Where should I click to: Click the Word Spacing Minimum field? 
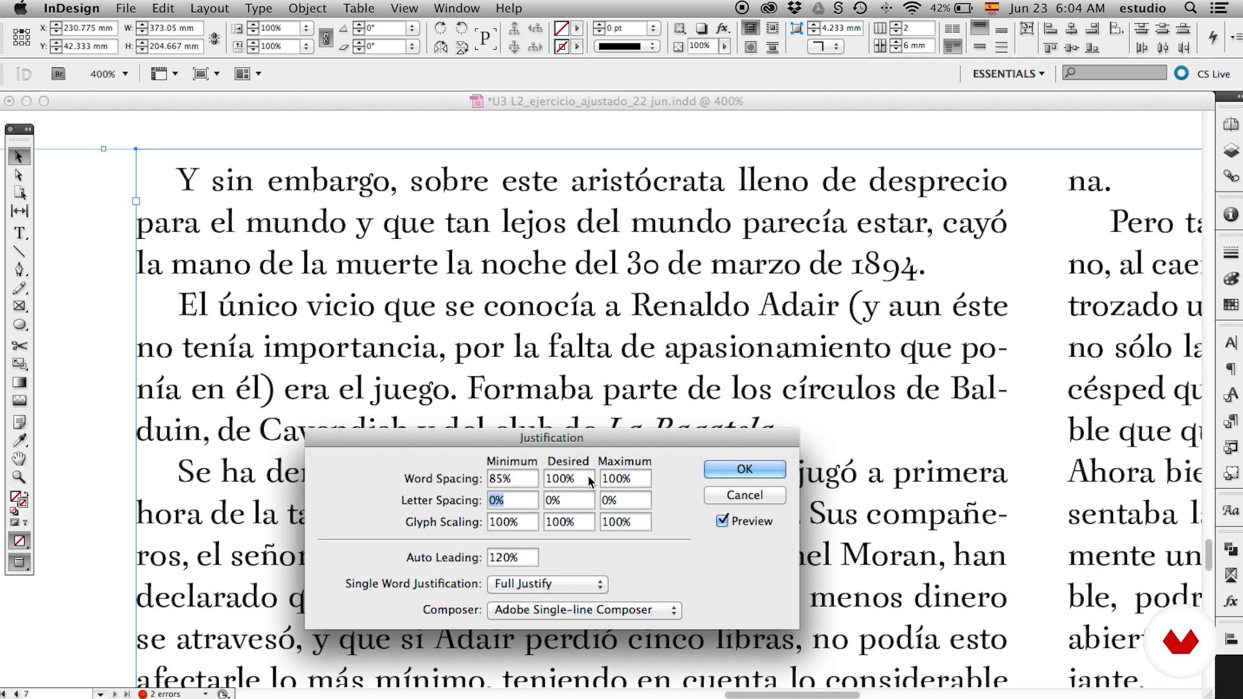512,478
